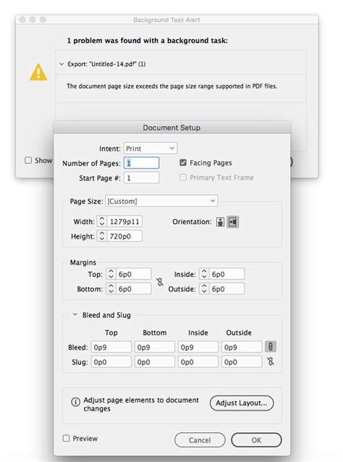Toggle the Facing Pages checkbox

coord(183,162)
